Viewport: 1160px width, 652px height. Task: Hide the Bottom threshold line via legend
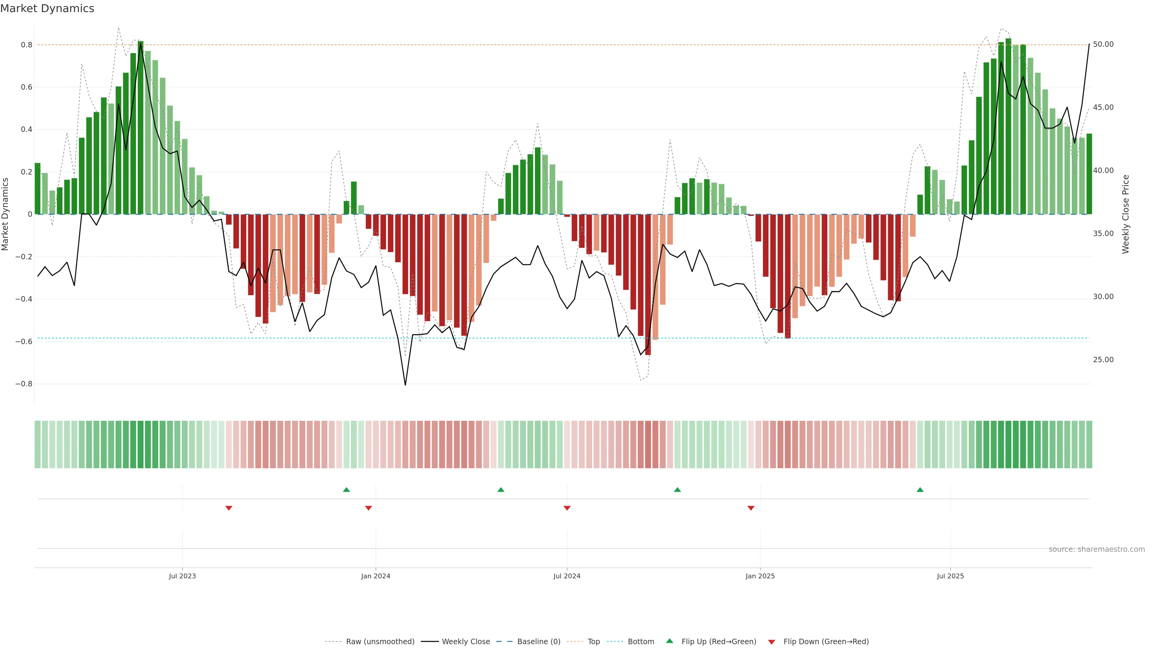(x=641, y=642)
